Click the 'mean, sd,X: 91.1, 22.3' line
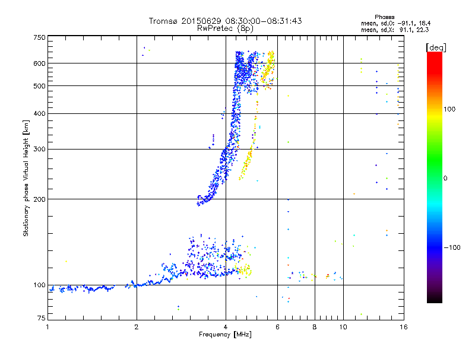This screenshot has height=356, width=475. 395,30
